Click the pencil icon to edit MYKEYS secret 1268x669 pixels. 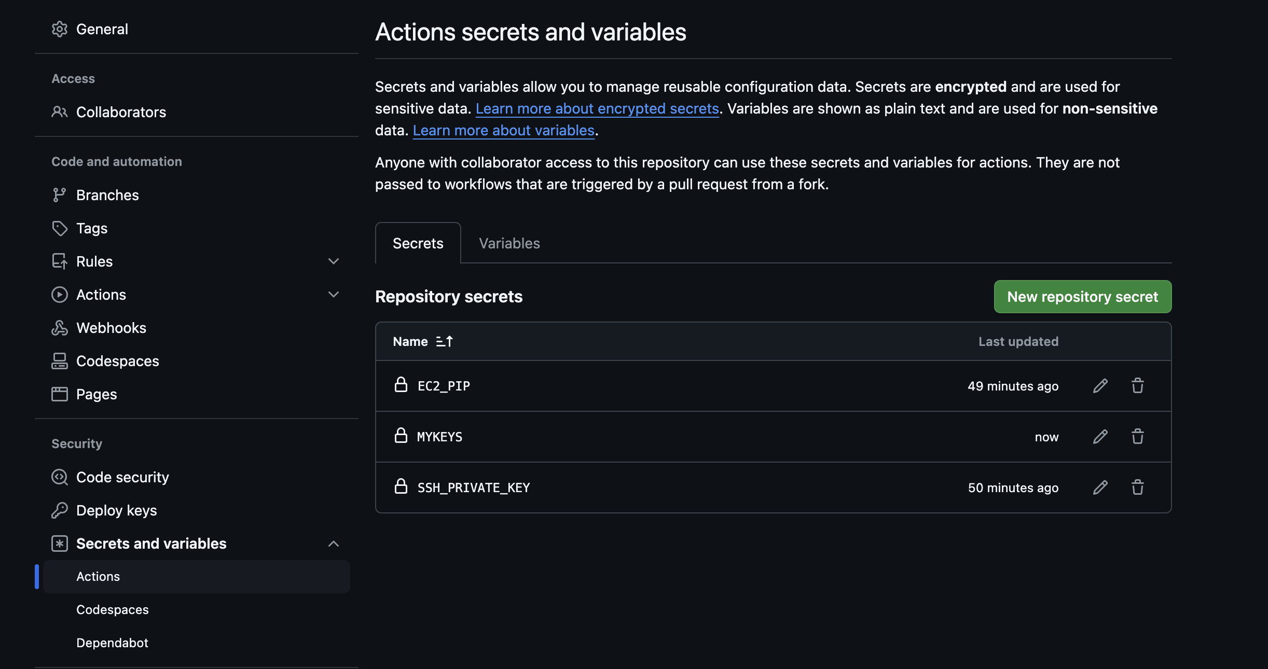coord(1100,437)
